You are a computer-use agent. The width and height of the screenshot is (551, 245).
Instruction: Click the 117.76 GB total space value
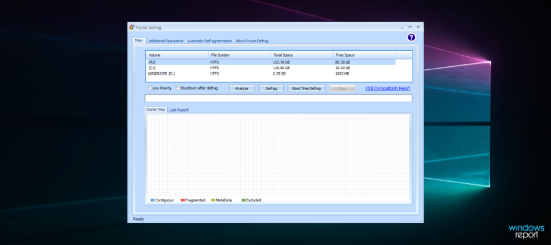(281, 62)
